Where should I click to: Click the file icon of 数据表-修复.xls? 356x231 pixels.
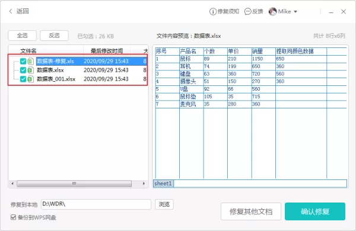click(31, 61)
